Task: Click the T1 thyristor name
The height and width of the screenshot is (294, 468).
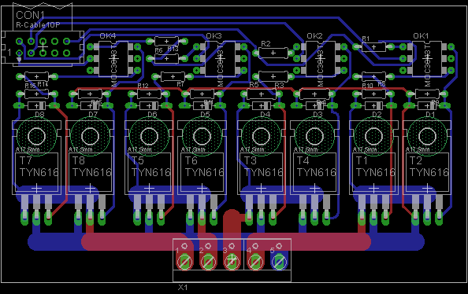Action: pyautogui.click(x=362, y=161)
